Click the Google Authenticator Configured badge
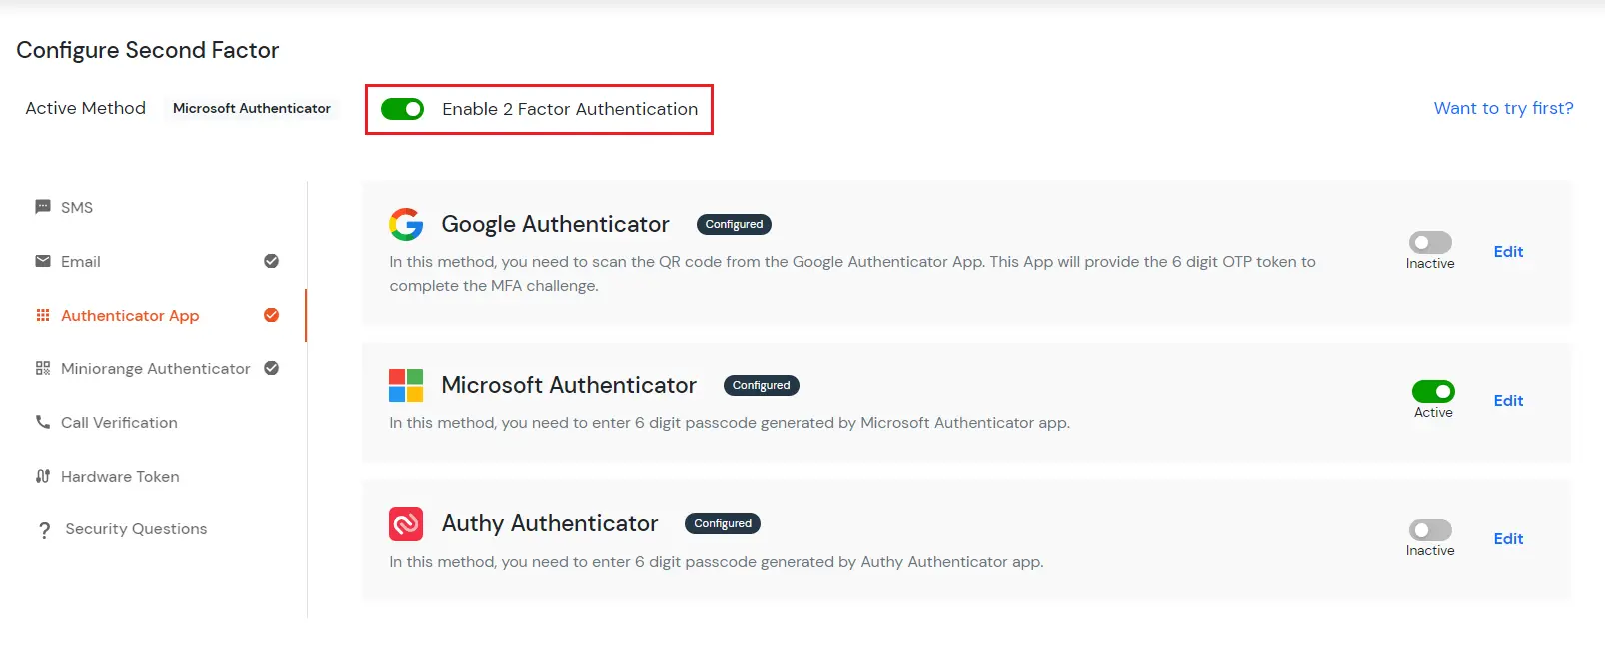Viewport: 1605px width, 652px height. (x=734, y=224)
